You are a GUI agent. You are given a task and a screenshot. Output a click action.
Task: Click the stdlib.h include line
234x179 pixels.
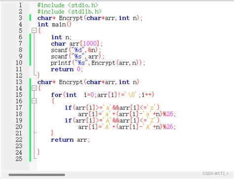pyautogui.click(x=69, y=12)
